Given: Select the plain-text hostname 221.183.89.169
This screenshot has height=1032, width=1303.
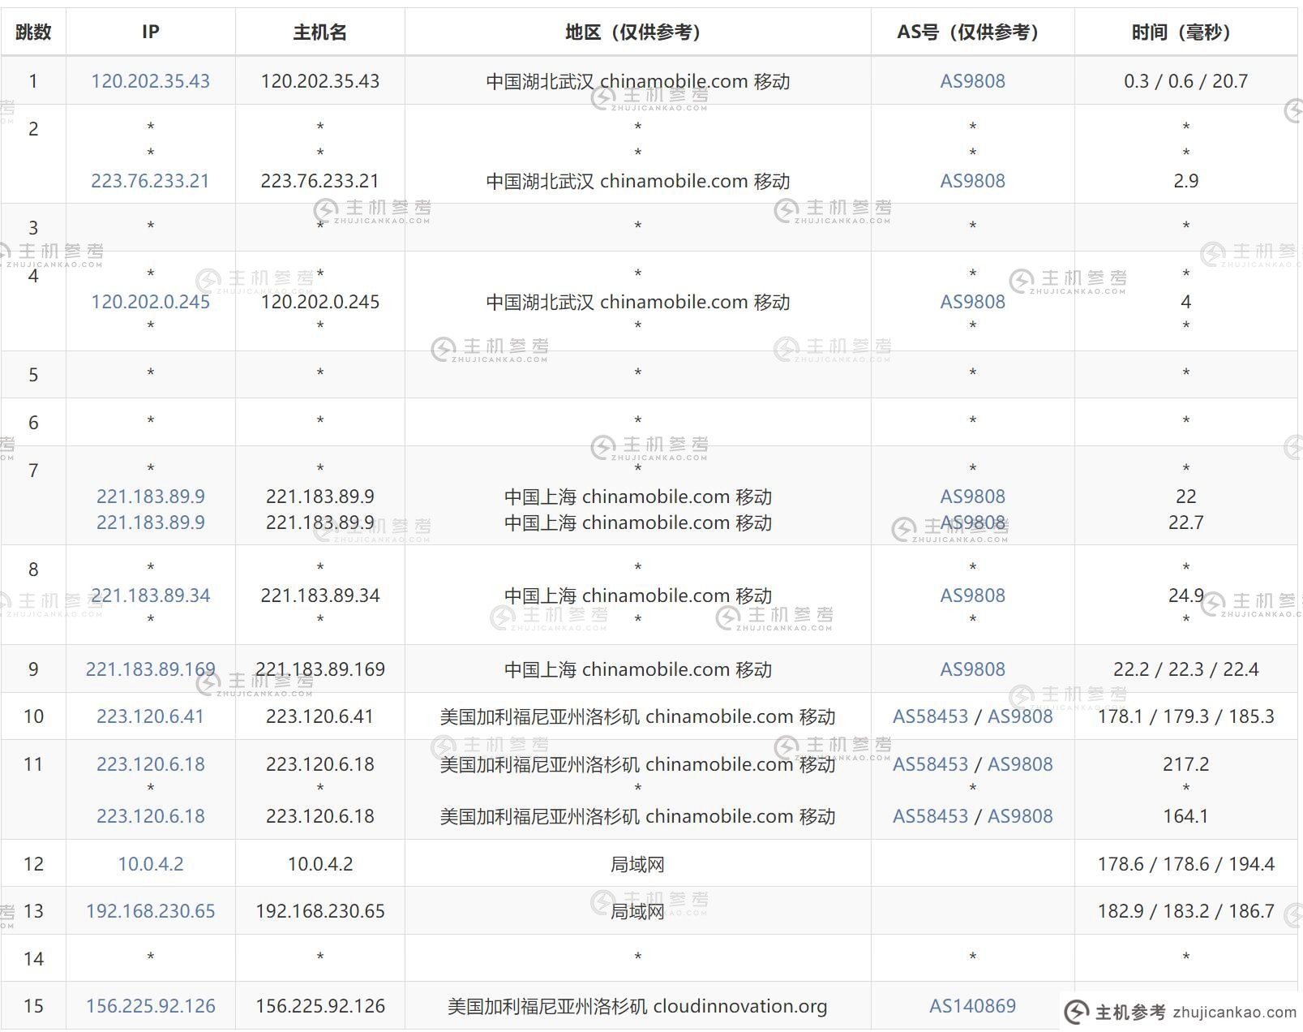Looking at the screenshot, I should click(319, 669).
